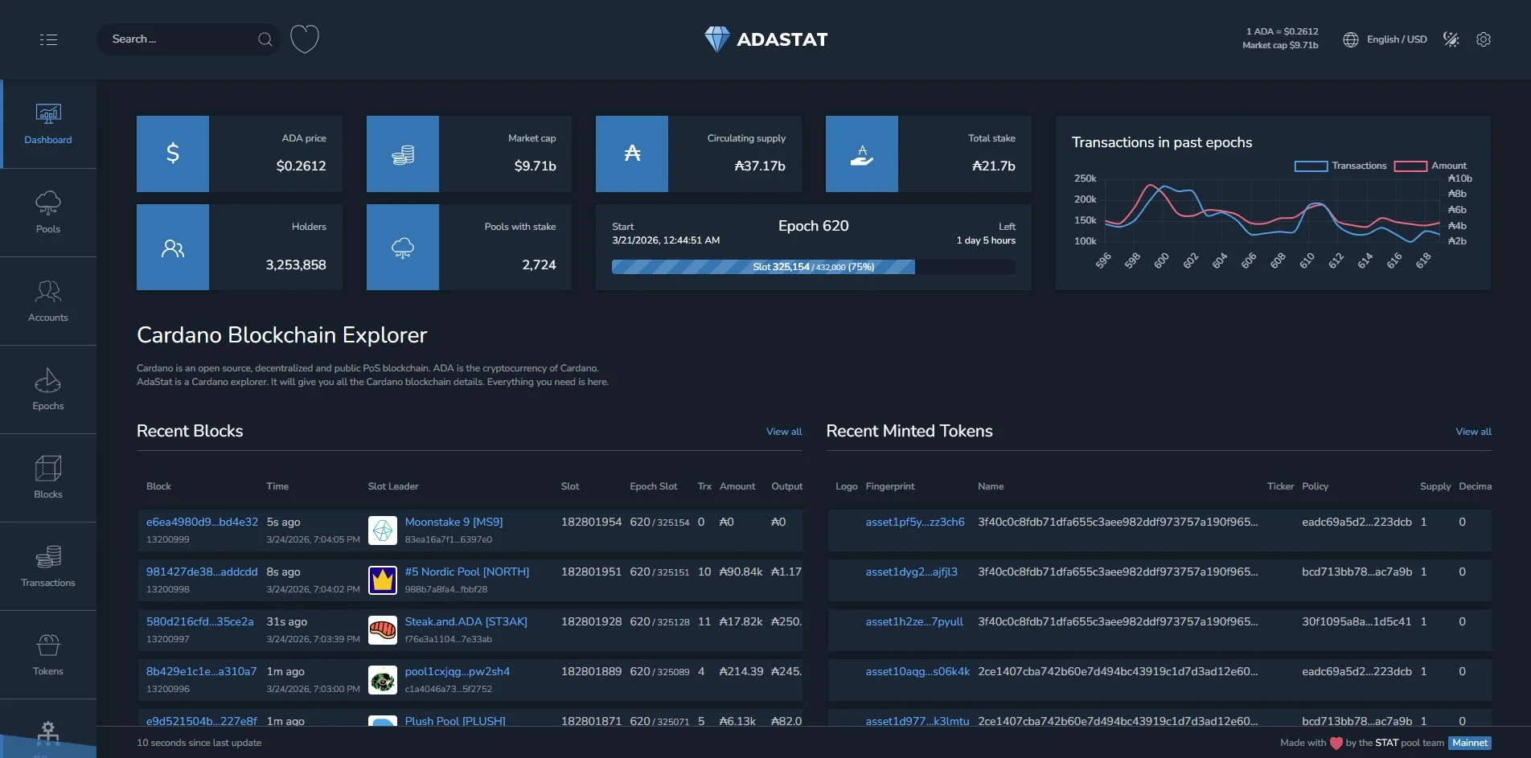Open the Epoch 620 heading
1531x758 pixels.
click(x=813, y=226)
